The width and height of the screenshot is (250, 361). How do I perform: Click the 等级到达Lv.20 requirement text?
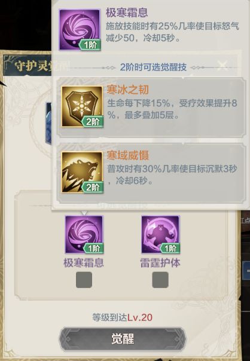click(123, 317)
